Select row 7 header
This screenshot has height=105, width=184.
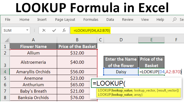point(5,91)
